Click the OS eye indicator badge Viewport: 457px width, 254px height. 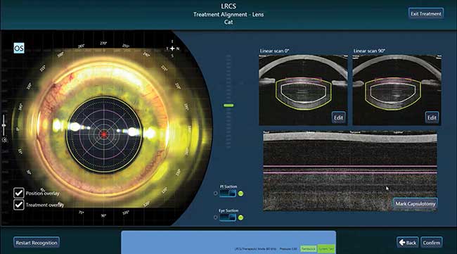tap(19, 48)
